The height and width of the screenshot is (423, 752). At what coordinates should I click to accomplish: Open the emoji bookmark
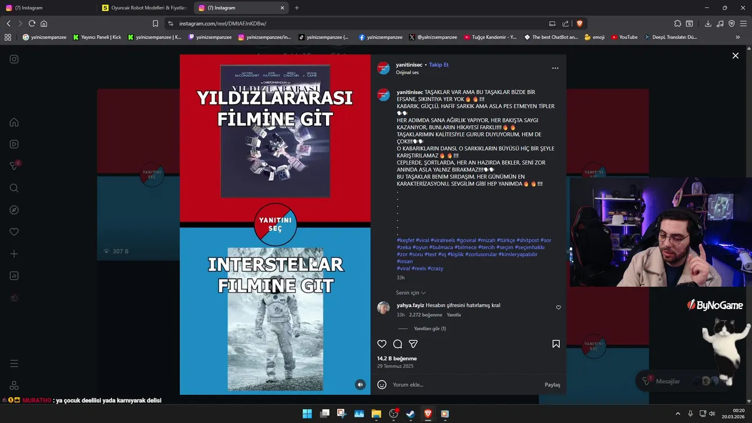tap(595, 37)
